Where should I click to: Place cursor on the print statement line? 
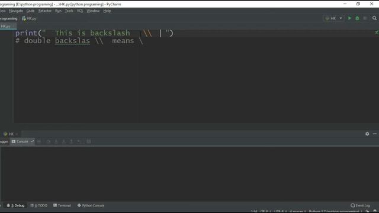94,33
